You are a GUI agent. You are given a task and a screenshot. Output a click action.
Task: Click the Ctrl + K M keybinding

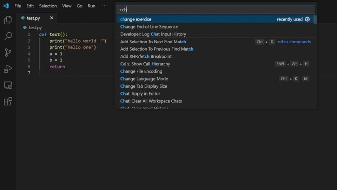click(x=294, y=78)
